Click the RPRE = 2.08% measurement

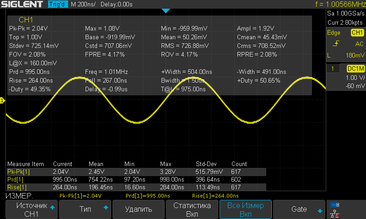click(257, 55)
